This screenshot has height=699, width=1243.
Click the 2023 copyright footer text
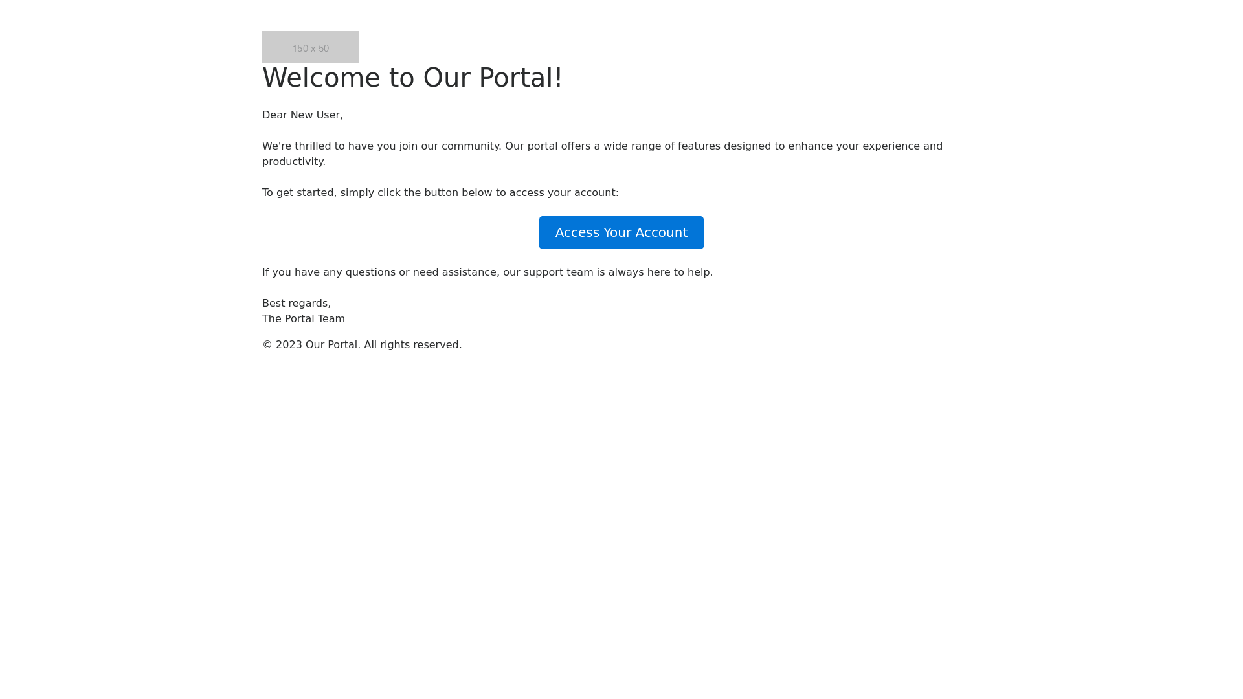361,345
